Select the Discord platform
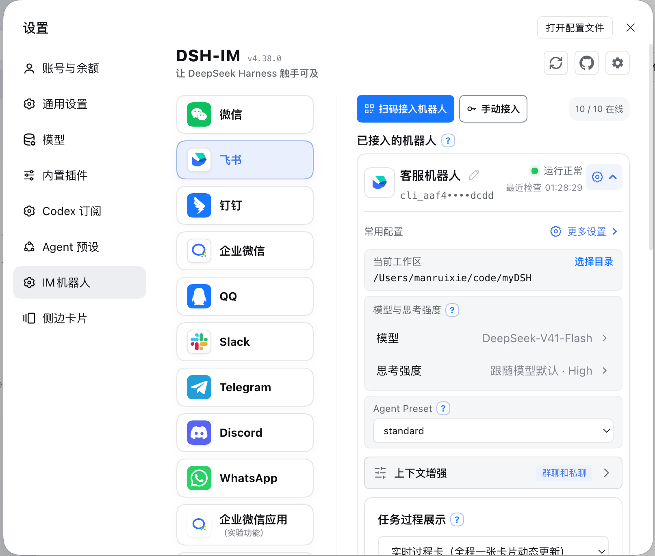The width and height of the screenshot is (655, 556). [245, 433]
